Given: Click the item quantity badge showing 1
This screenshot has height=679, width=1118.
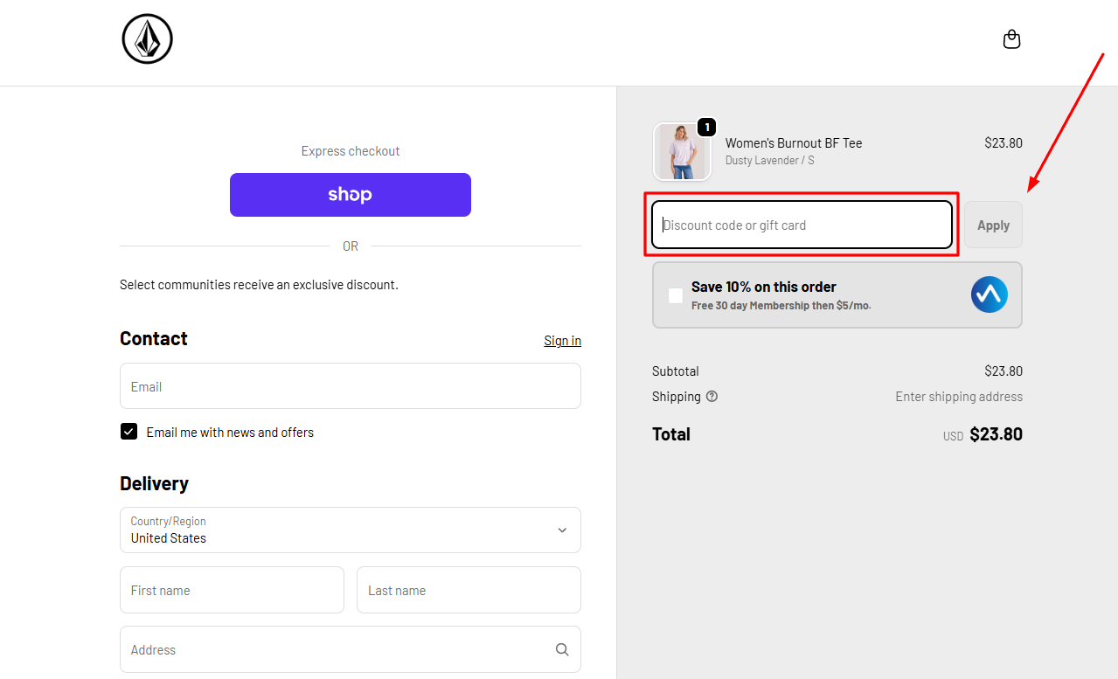Looking at the screenshot, I should click(x=706, y=128).
